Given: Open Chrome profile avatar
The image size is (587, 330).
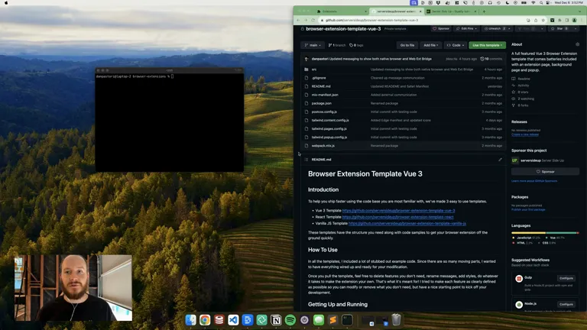Looking at the screenshot, I should point(574,20).
